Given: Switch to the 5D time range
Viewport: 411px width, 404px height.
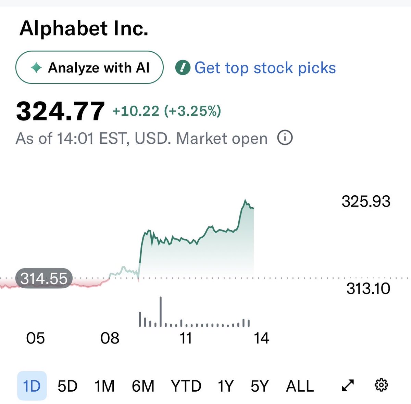Looking at the screenshot, I should (67, 386).
